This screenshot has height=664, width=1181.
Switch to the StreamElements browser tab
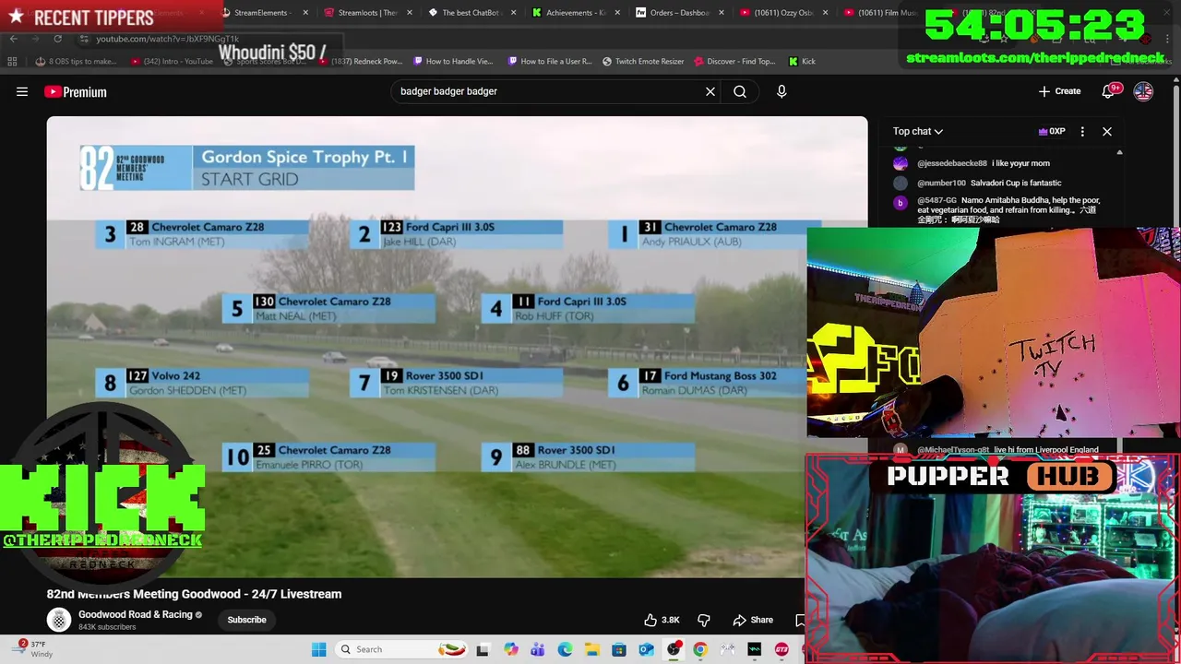[261, 13]
